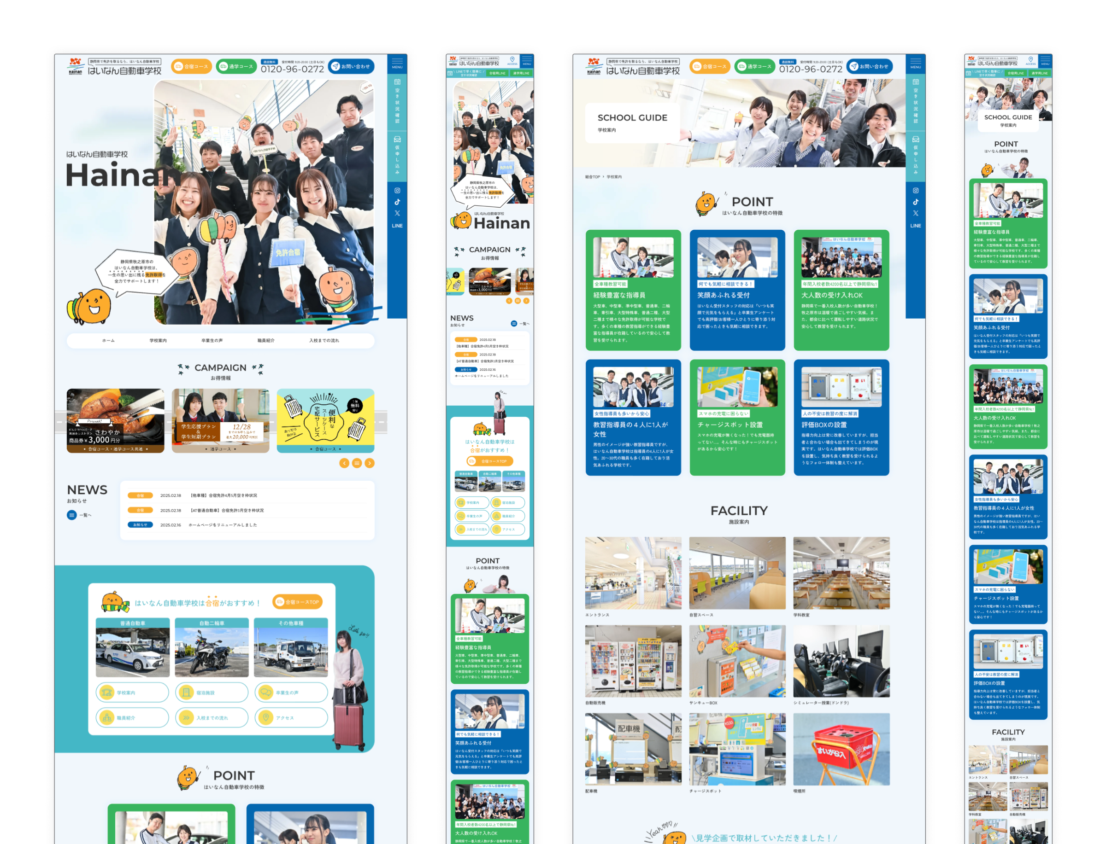Viewport: 1106px width, 844px height.
Task: Click お問い合わせ button in School Guide desktop header
Action: tap(869, 66)
